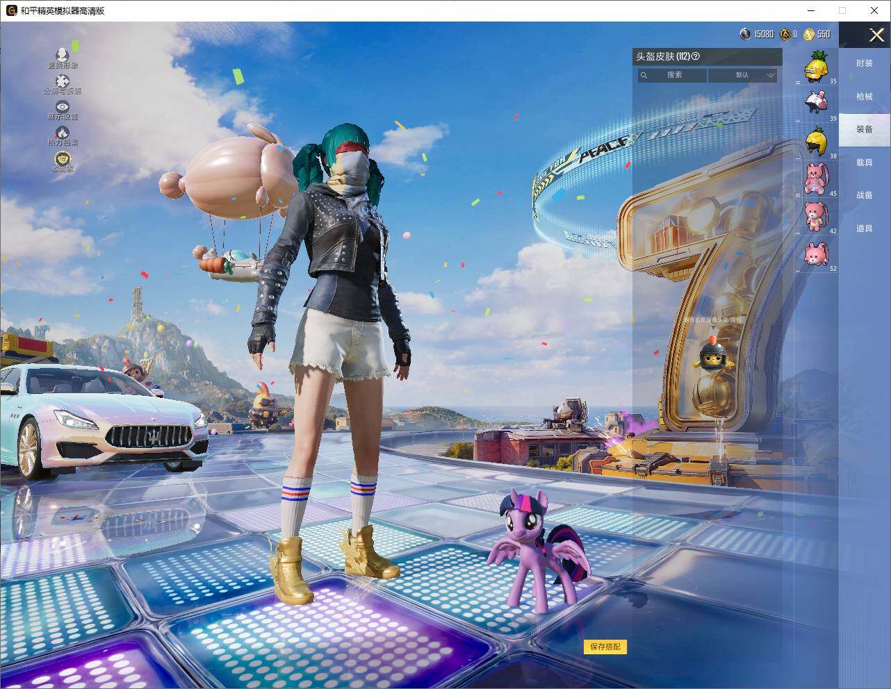Image resolution: width=891 pixels, height=689 pixels.
Task: Click the 保存搭配 save outfit button
Action: pos(605,647)
